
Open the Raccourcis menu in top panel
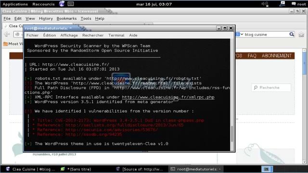[43, 4]
